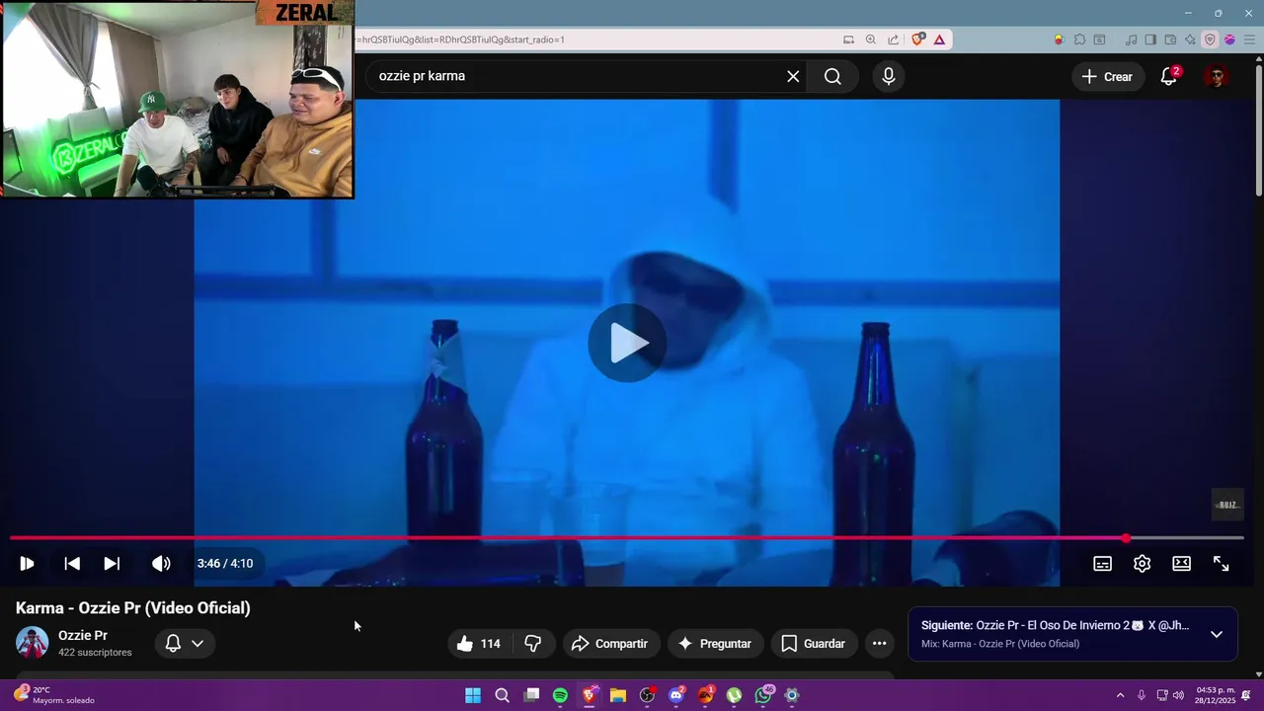Viewport: 1264px width, 711px height.
Task: Click the large play button on the video
Action: coord(627,343)
